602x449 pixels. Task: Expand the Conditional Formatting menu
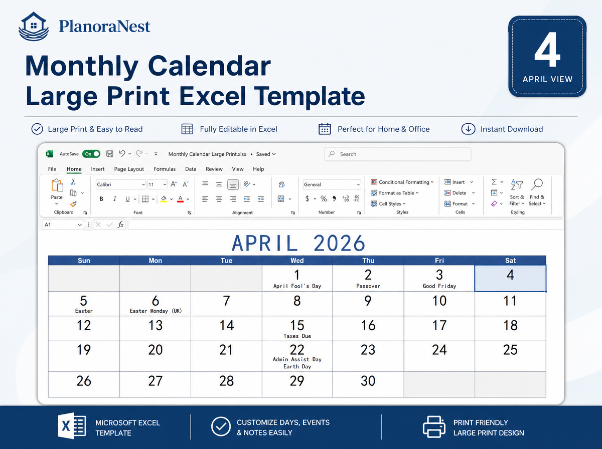402,182
